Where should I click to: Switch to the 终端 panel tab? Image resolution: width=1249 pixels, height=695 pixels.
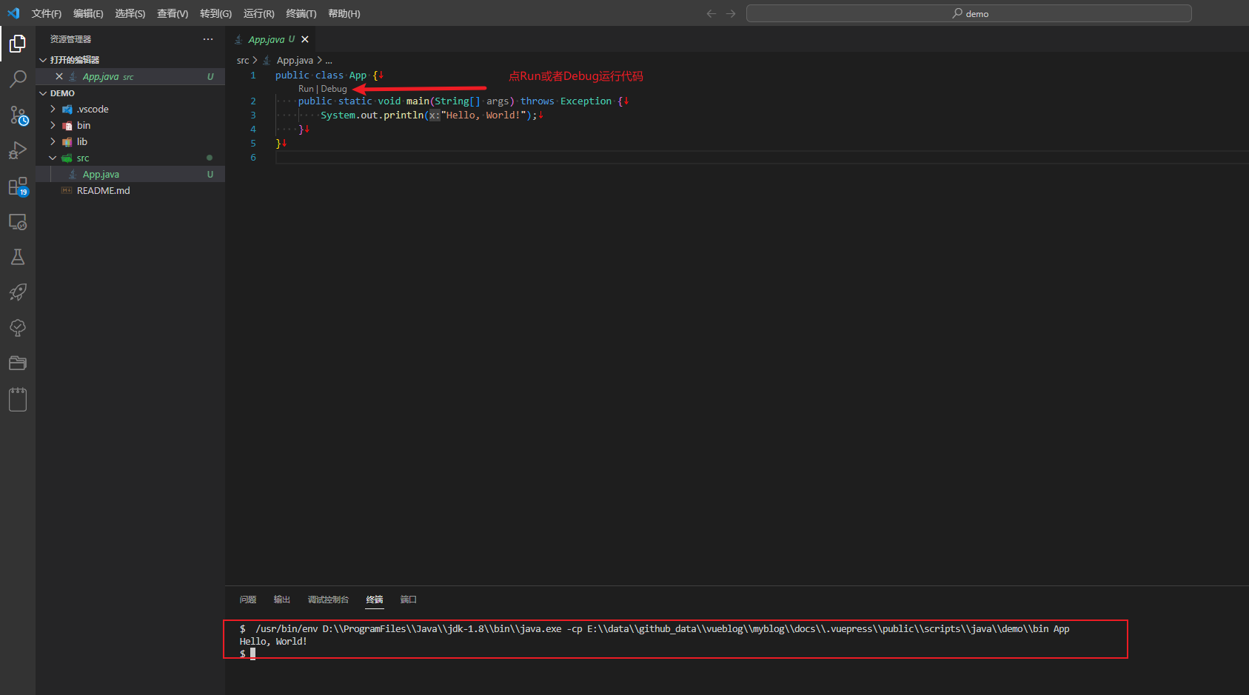pyautogui.click(x=375, y=600)
